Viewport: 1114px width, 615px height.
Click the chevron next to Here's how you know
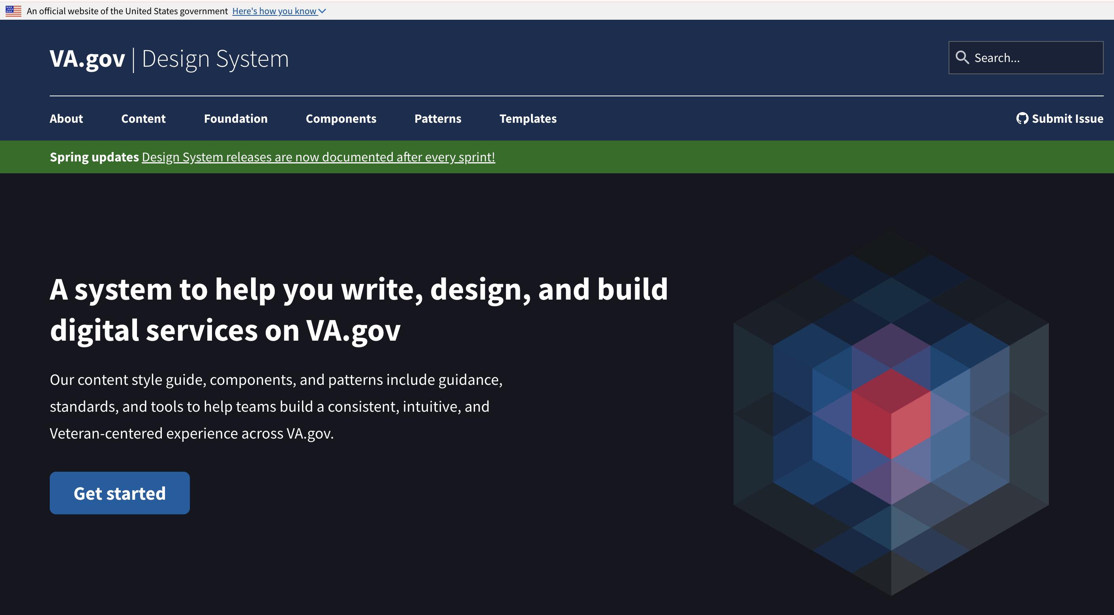click(322, 11)
